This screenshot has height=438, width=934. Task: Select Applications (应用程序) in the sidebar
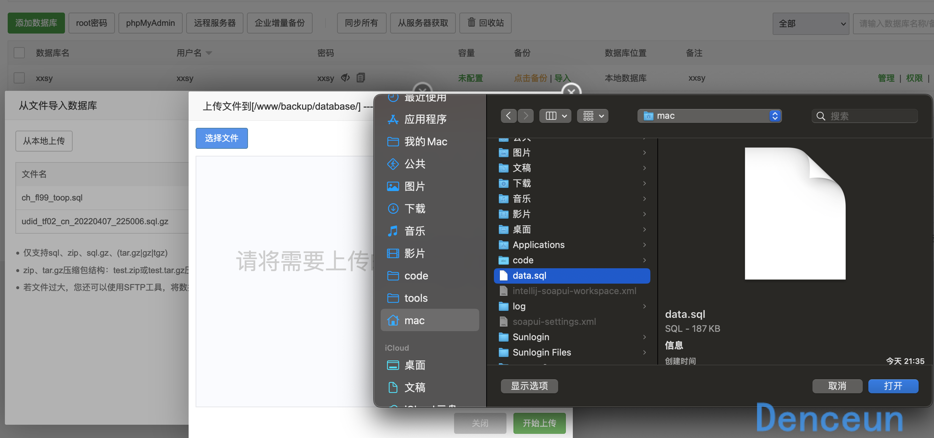[430, 119]
